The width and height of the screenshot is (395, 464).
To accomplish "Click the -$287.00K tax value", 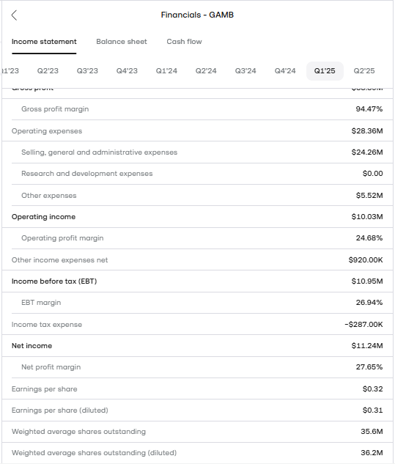I will pos(363,324).
